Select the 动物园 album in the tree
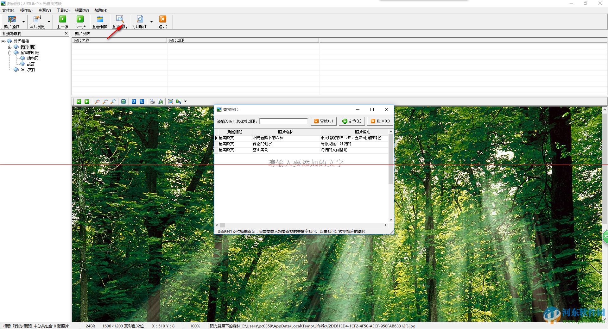 [32, 58]
